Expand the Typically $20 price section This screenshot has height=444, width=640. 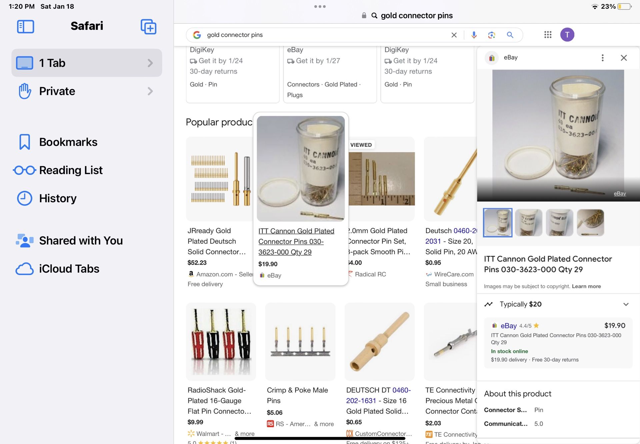(x=626, y=304)
